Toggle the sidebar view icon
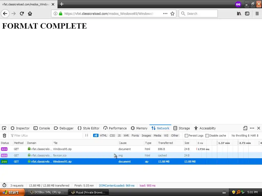 (x=247, y=14)
